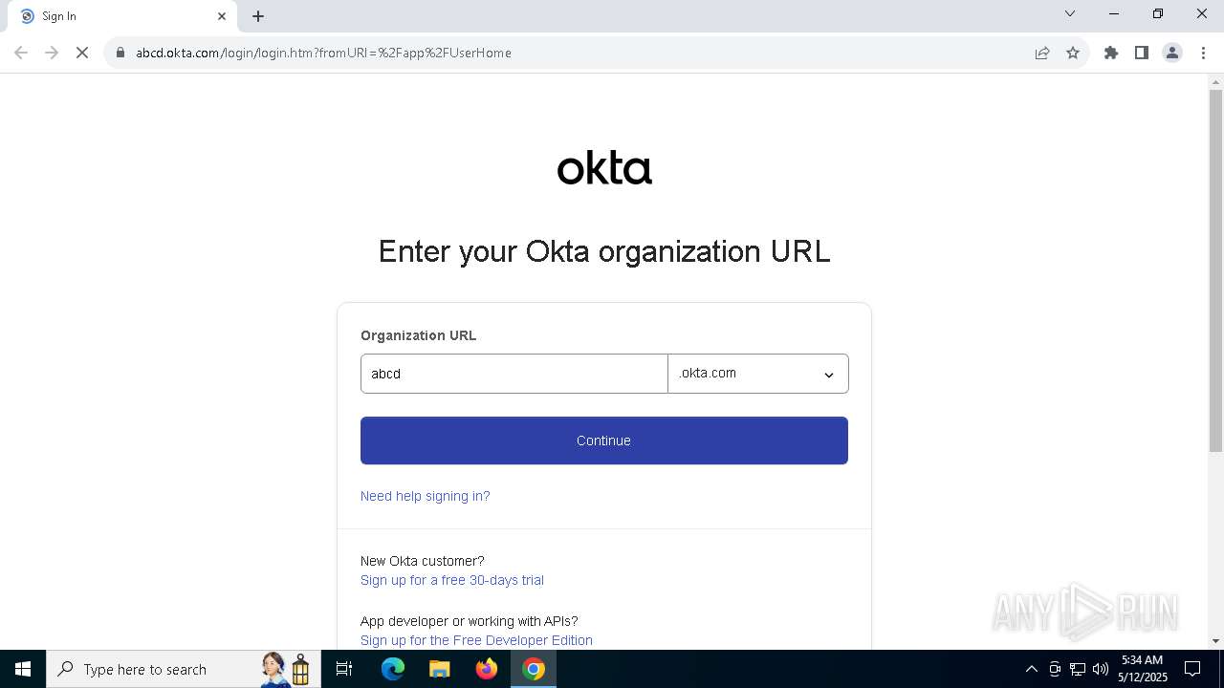Screen dimensions: 1224x688
Task: Show hidden system tray icons
Action: point(1031,669)
